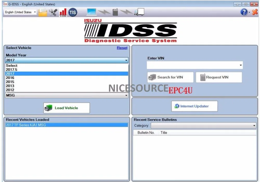Open the language selector showing English (United States)
The height and width of the screenshot is (182, 260).
click(19, 12)
